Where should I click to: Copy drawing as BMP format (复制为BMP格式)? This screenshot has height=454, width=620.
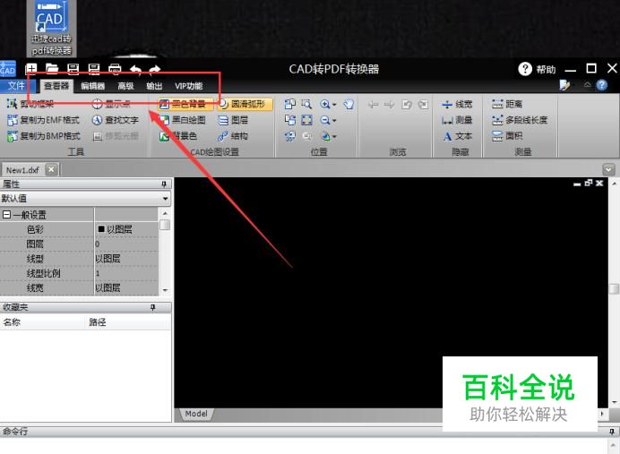coord(44,136)
